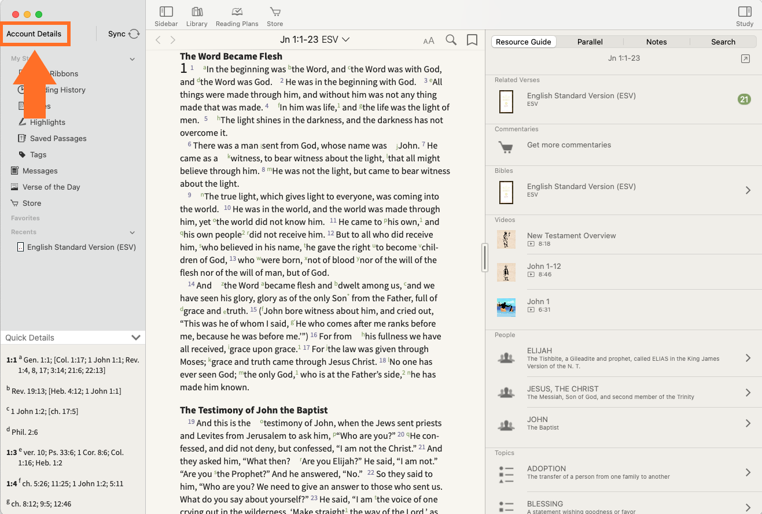The width and height of the screenshot is (762, 514).
Task: Click the Saved Passages icon
Action: click(x=22, y=138)
